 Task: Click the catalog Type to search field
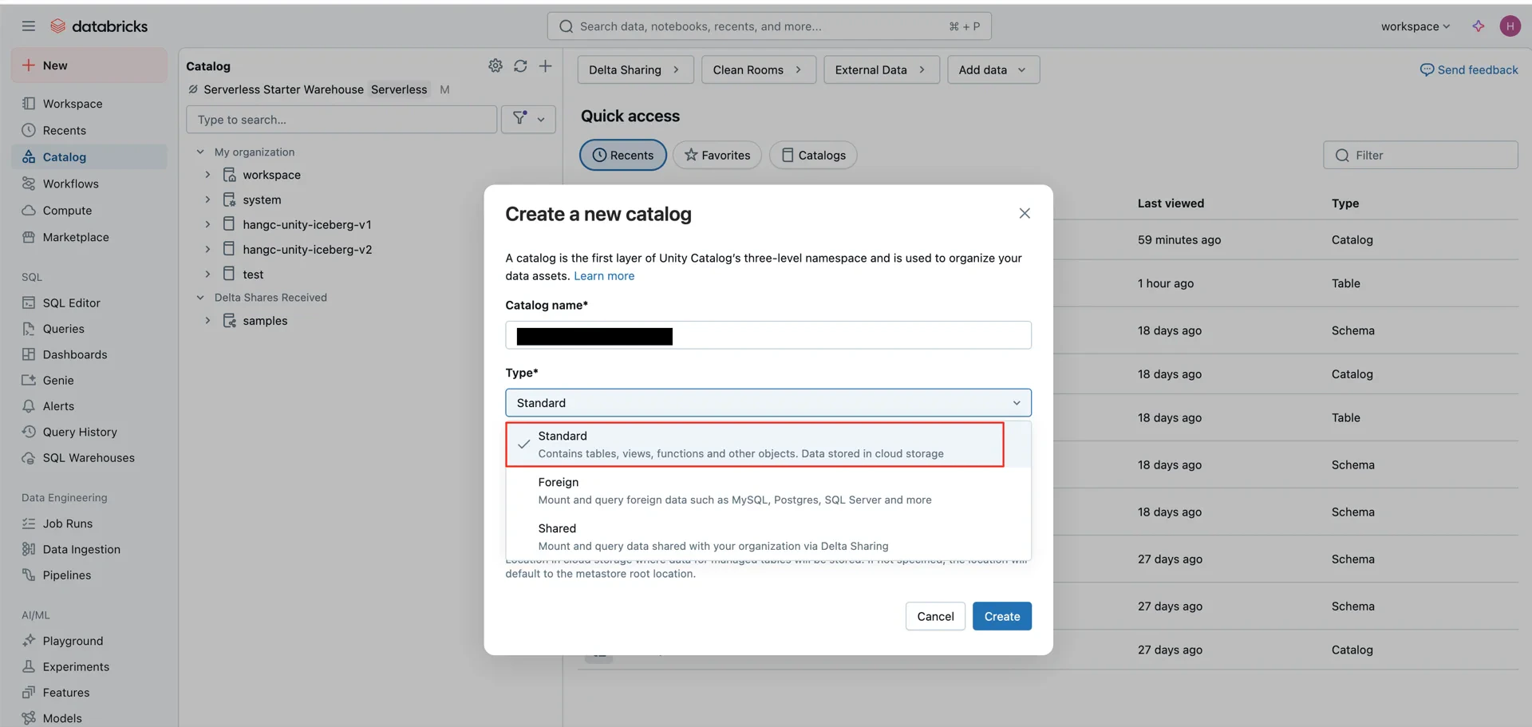[342, 120]
